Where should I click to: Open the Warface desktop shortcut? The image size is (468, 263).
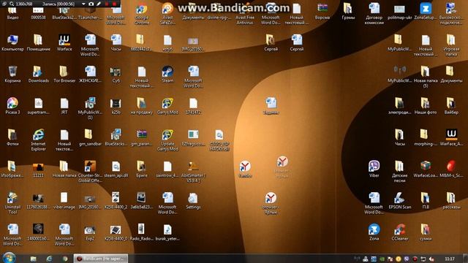pyautogui.click(x=64, y=42)
